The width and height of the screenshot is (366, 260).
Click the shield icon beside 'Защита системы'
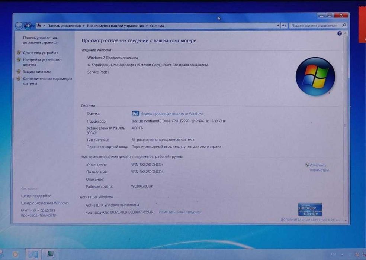tap(19, 71)
